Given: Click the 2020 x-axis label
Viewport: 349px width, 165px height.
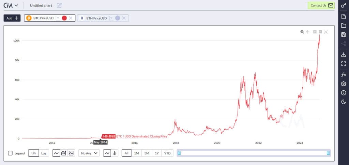Looking at the screenshot, I should [217, 143].
